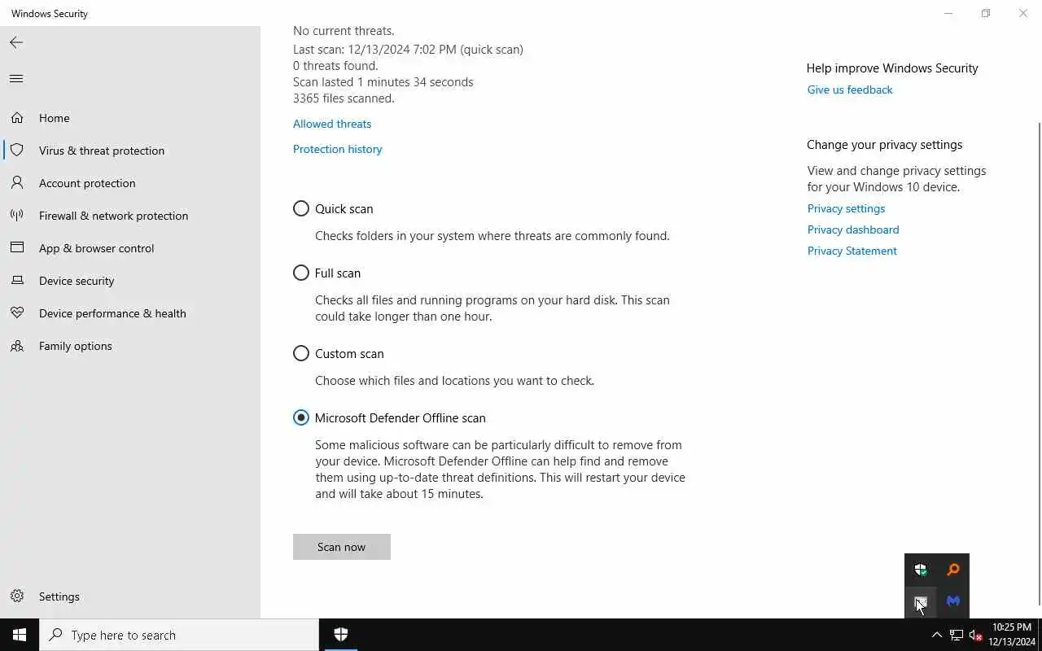
Task: Click the wireless signal Firewall icon
Action: pos(16,216)
